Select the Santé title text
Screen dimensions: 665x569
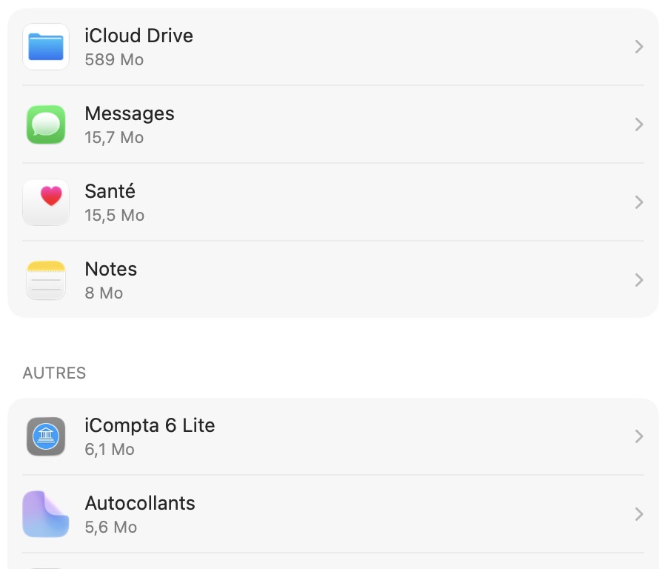[x=110, y=191]
